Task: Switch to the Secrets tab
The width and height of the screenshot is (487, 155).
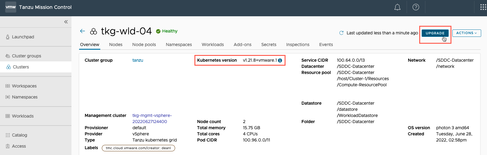Action: 269,45
